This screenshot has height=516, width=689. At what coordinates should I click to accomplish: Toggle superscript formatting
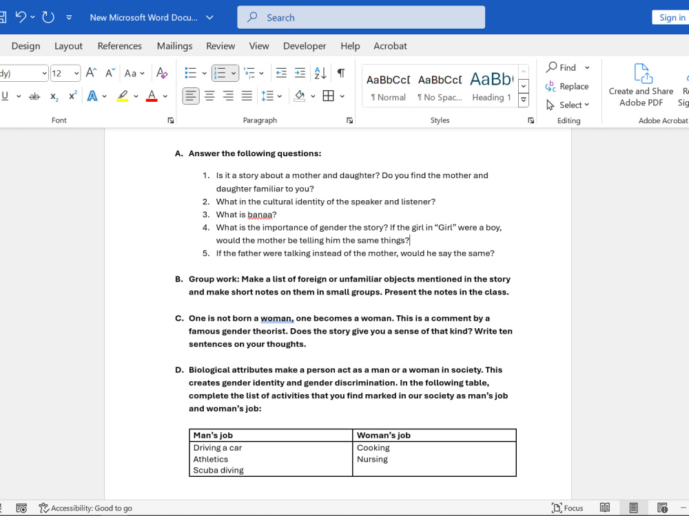(x=72, y=96)
